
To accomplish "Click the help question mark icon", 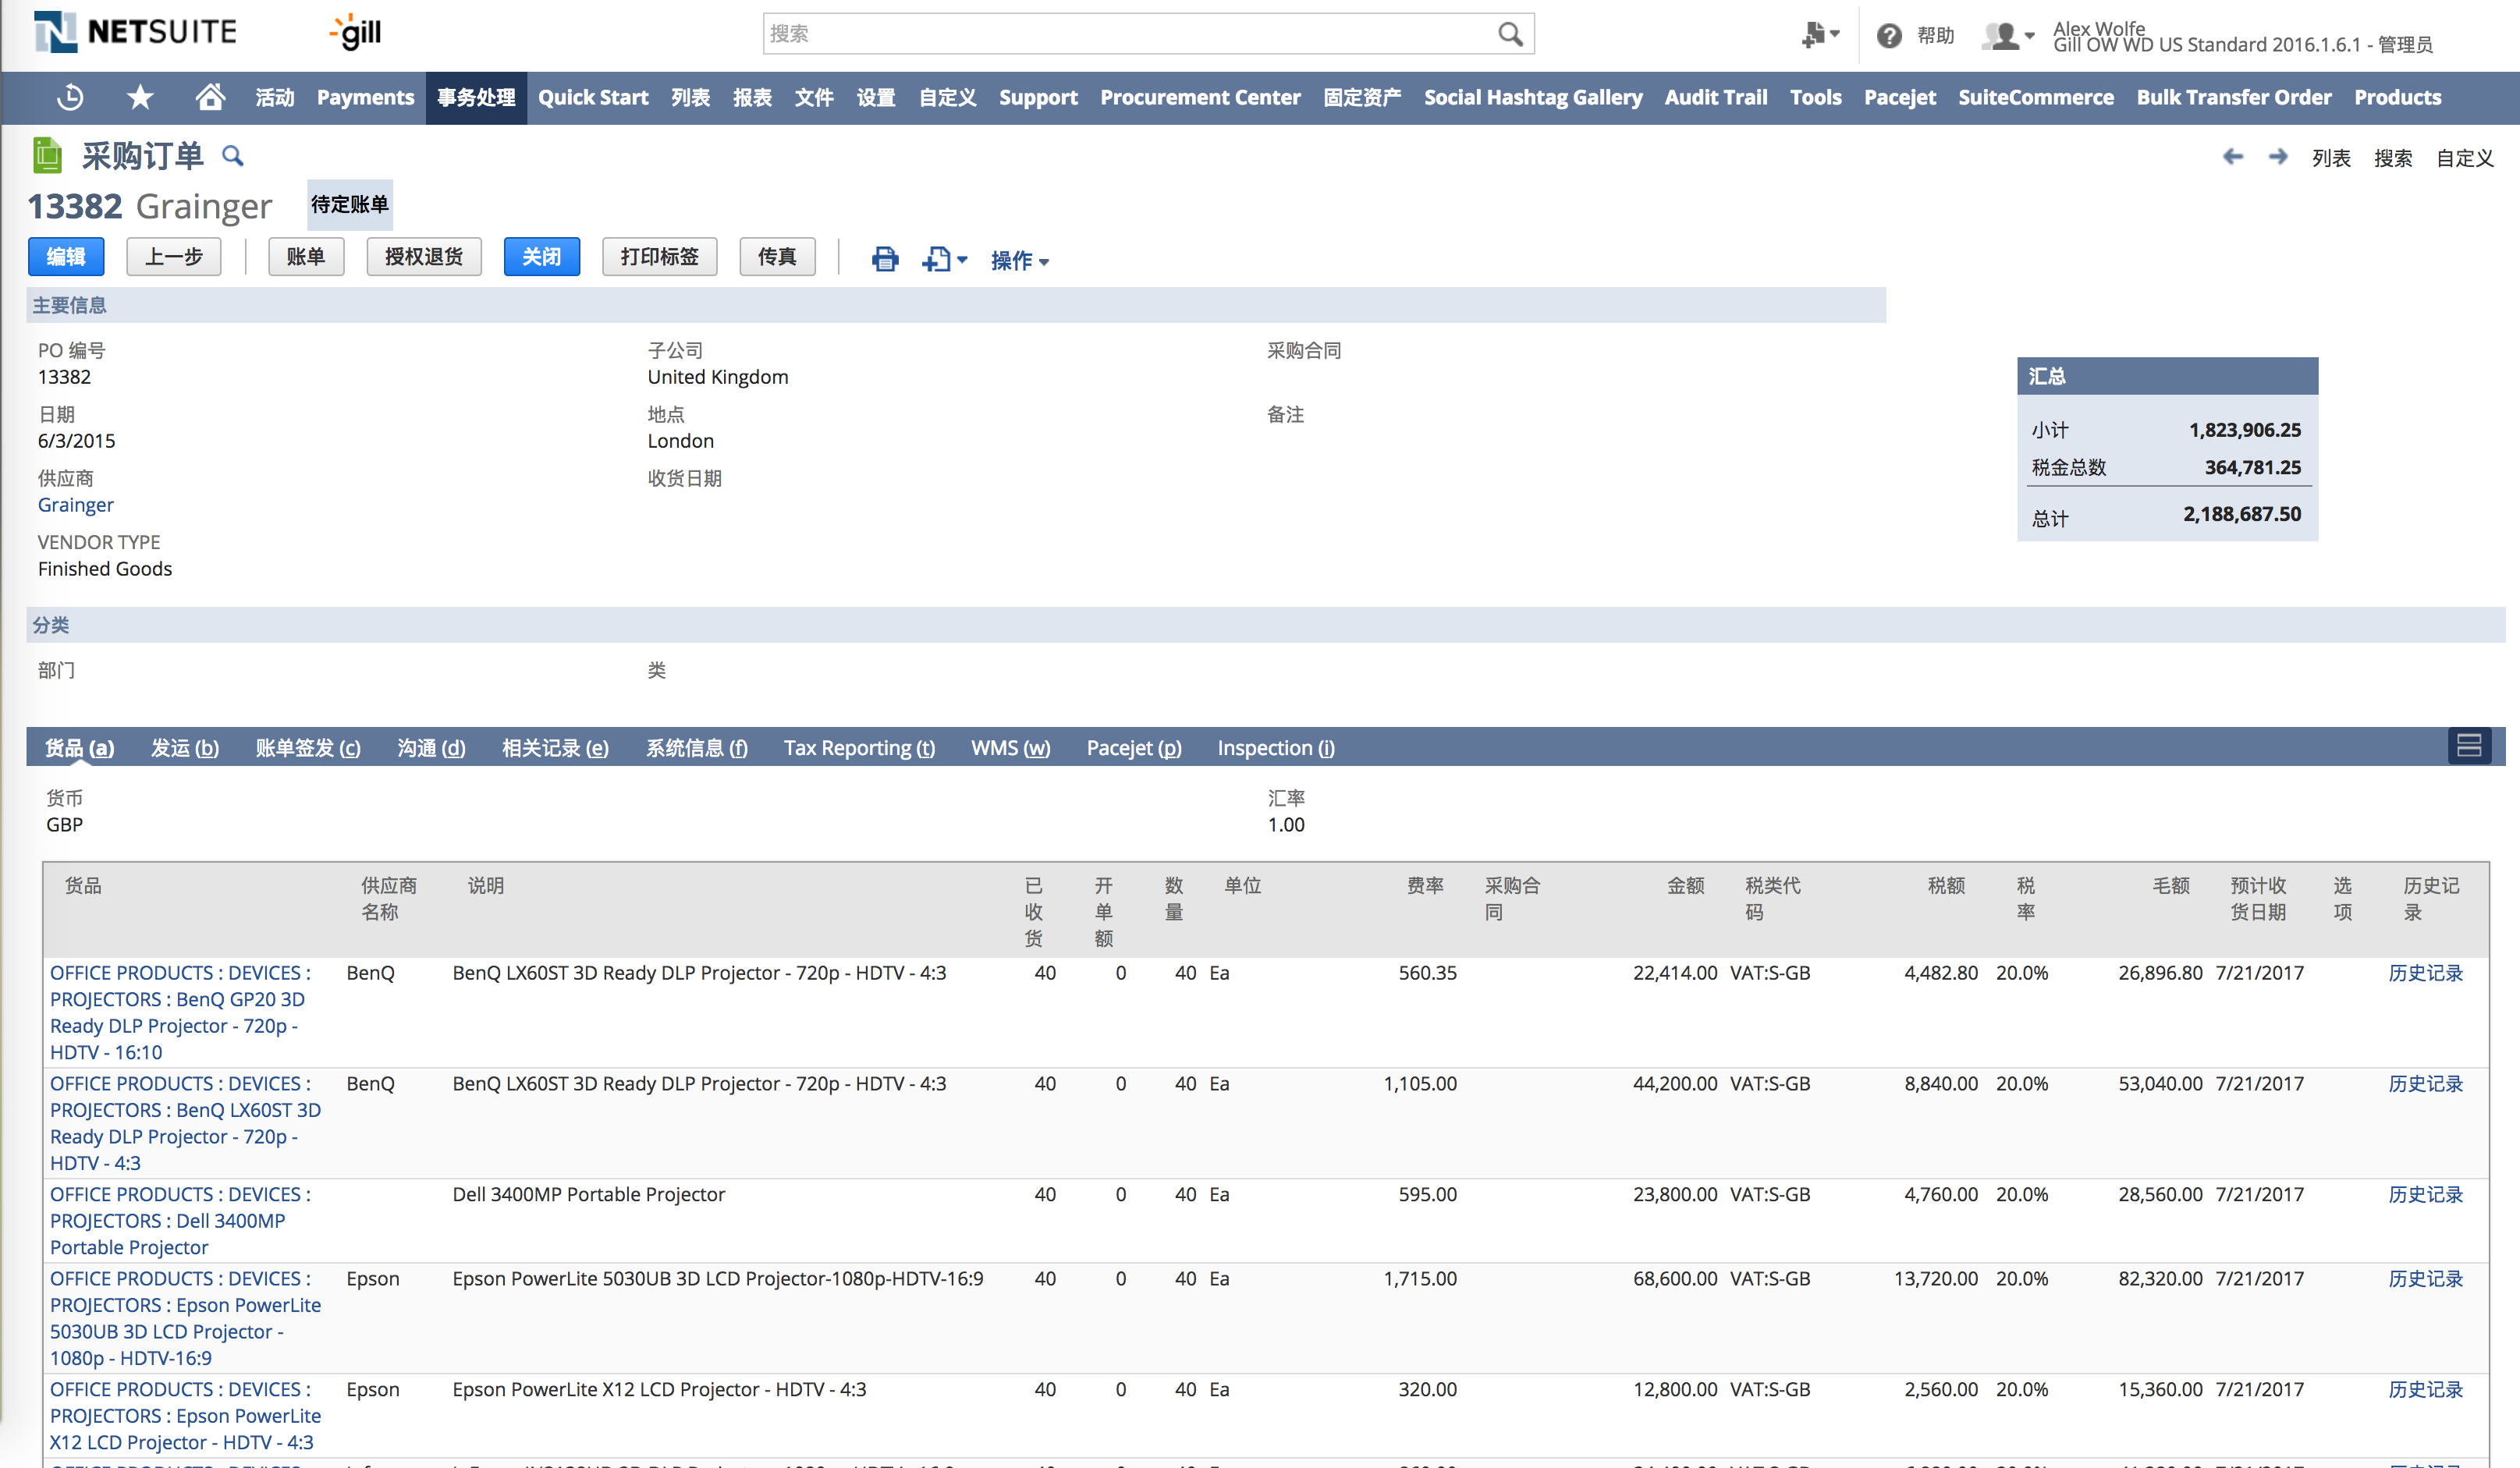I will [x=1888, y=36].
